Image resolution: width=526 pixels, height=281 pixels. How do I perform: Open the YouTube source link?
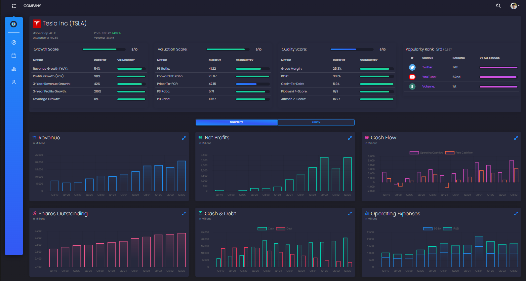click(429, 77)
